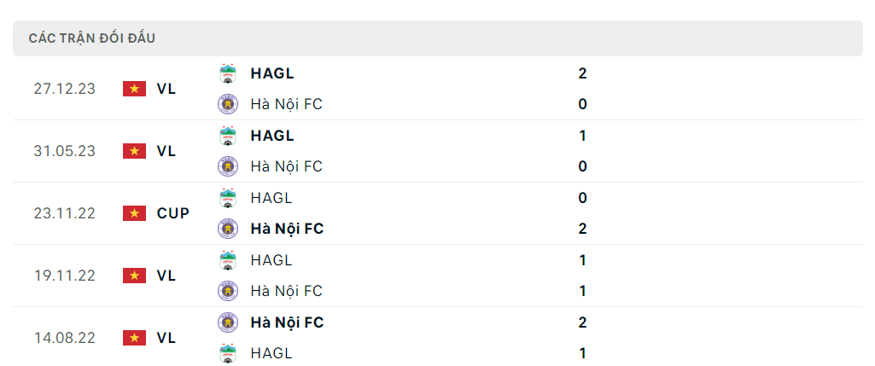The height and width of the screenshot is (366, 875).
Task: Click the 14.08.22 match date
Action: click(x=65, y=338)
